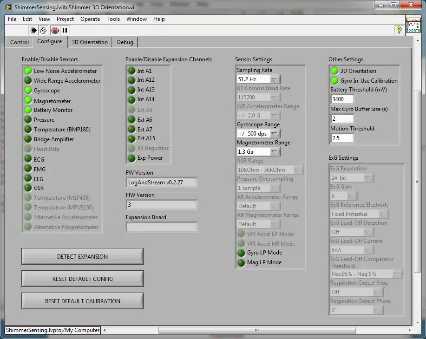Open the File menu

12,19
